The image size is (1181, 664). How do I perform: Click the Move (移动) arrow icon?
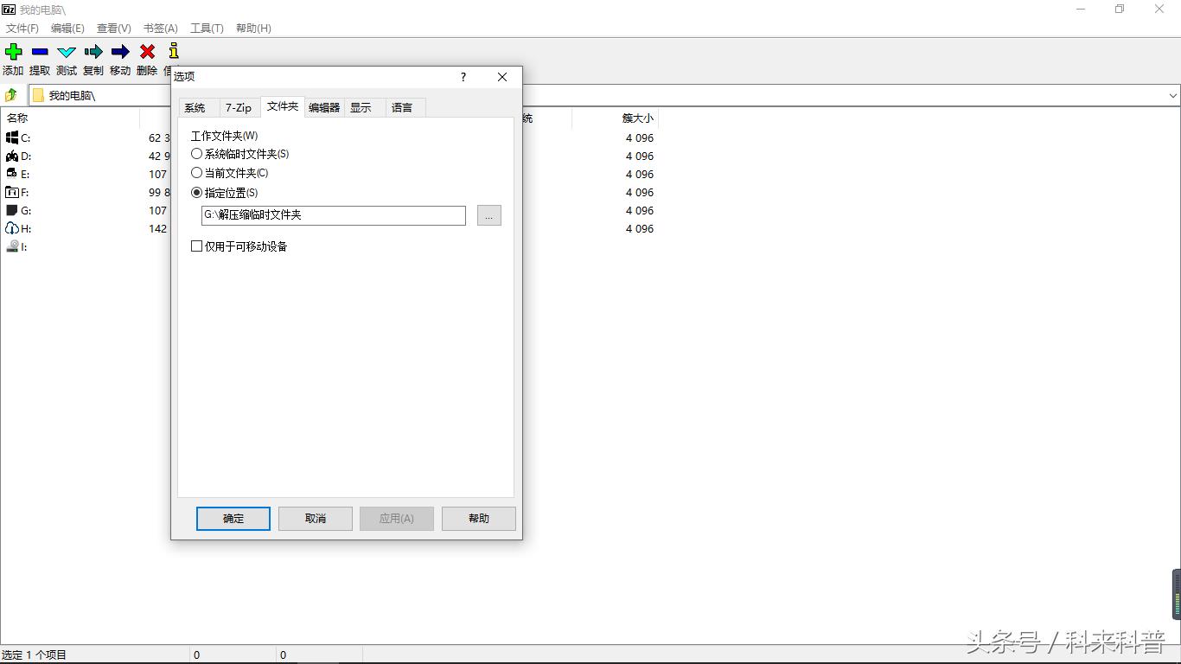pos(120,52)
